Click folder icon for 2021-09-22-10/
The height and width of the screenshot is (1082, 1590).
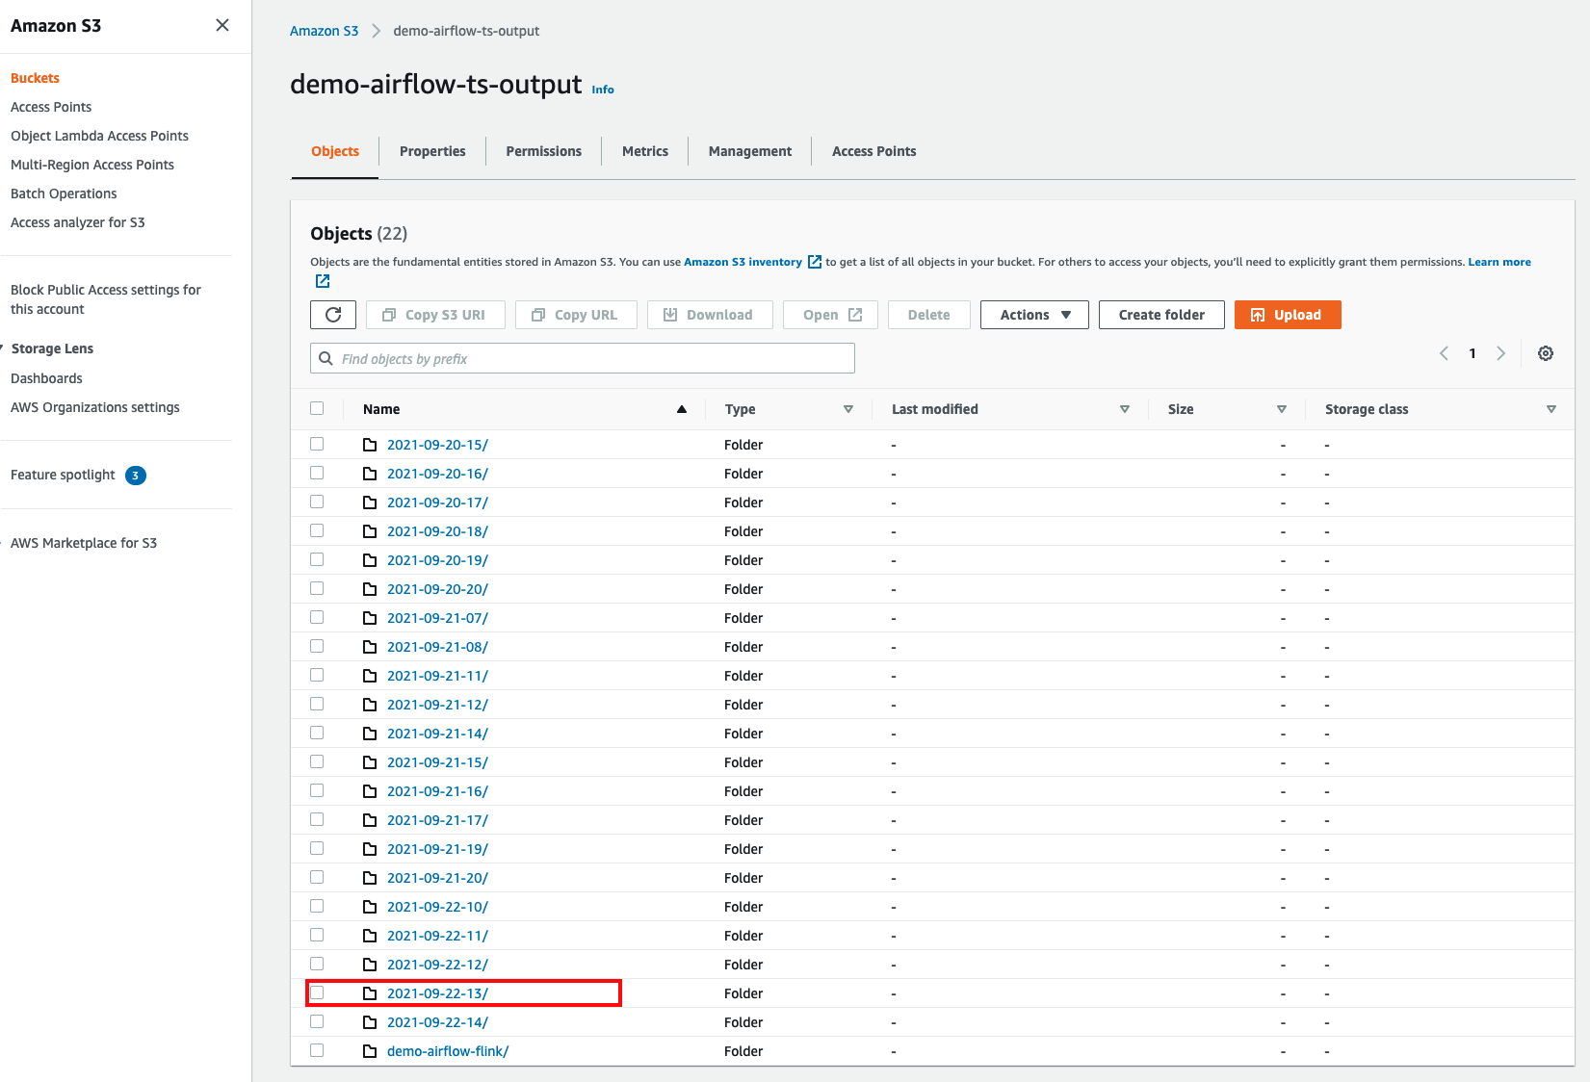click(370, 907)
